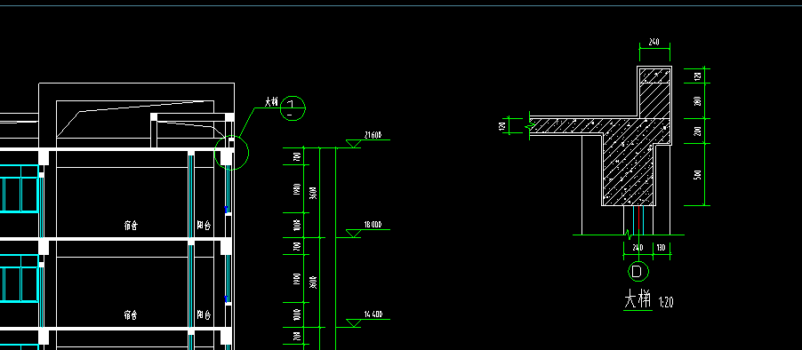
Task: Pick the 130 dimension beside axis D
Action: (661, 248)
